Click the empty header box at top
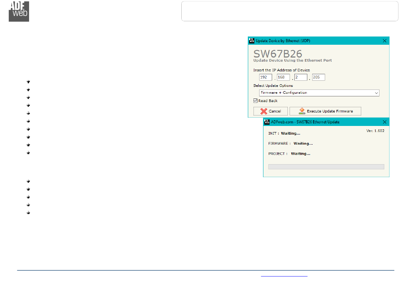The width and height of the screenshot is (413, 284). (x=290, y=11)
